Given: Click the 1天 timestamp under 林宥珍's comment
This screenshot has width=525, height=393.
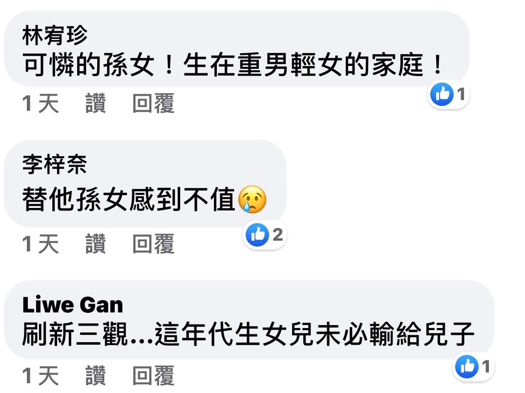Looking at the screenshot, I should (x=41, y=103).
